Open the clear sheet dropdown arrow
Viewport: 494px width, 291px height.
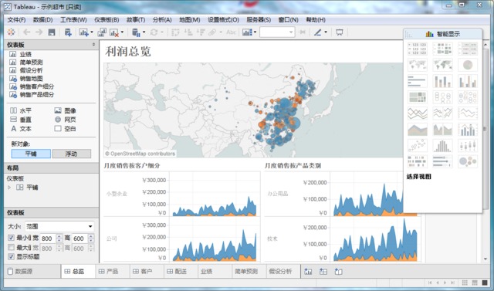click(122, 32)
